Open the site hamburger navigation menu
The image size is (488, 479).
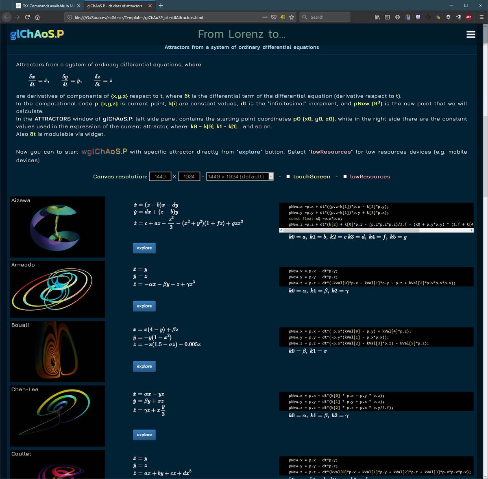471,34
